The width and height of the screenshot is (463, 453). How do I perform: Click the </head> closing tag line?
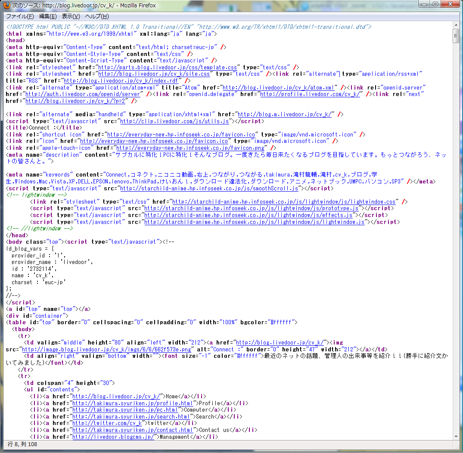click(x=17, y=235)
